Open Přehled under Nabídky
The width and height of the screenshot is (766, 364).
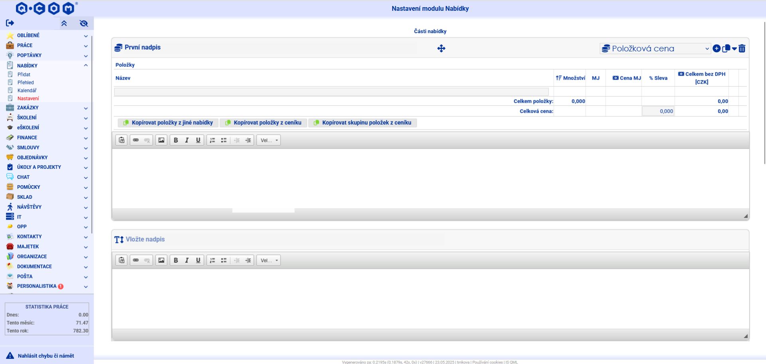click(x=26, y=82)
